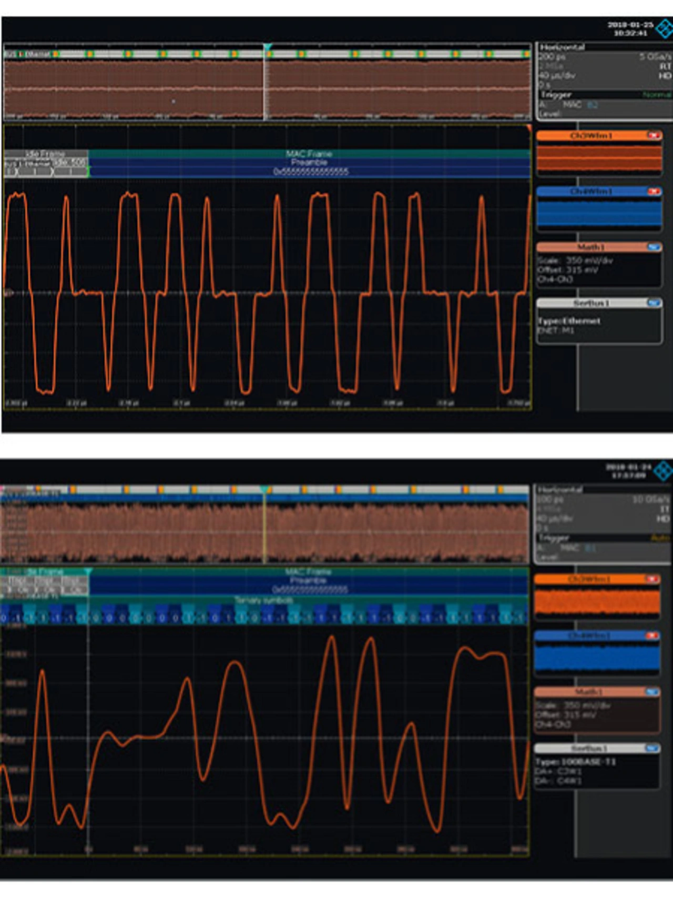The width and height of the screenshot is (673, 898).
Task: Click blue icon on the SerBus1 Ethernet panel
Action: 654,303
